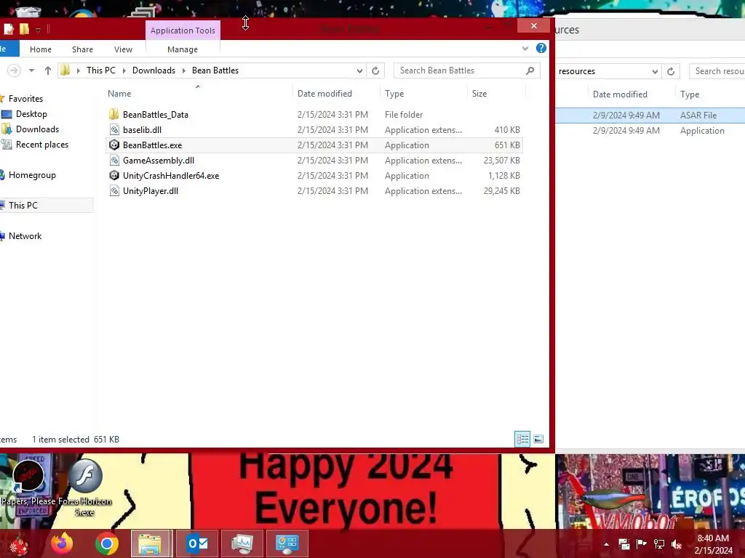Click the Start button on the taskbar
745x558 pixels.
[20, 543]
